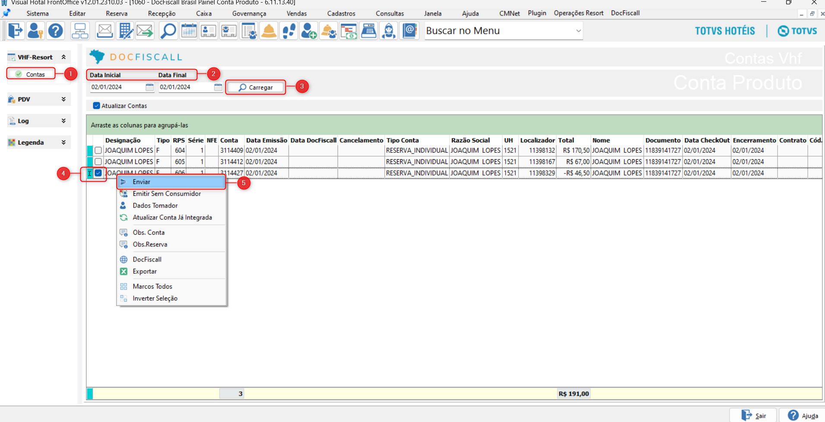Open the building with pencil toolbar icon

click(125, 31)
